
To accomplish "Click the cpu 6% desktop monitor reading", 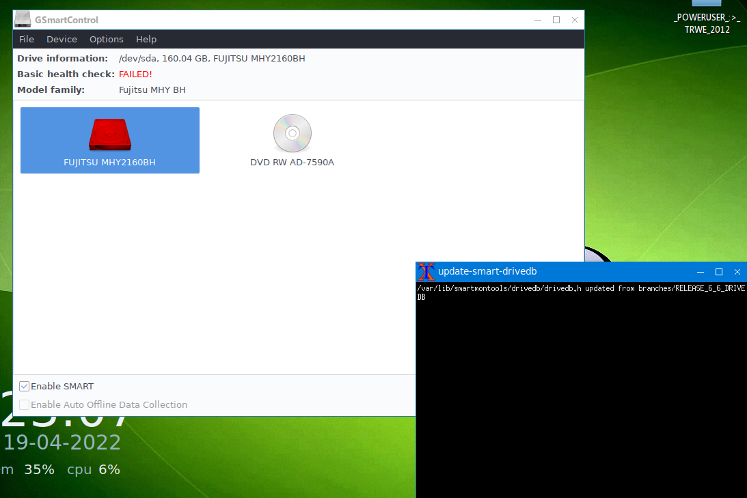I will tap(94, 469).
